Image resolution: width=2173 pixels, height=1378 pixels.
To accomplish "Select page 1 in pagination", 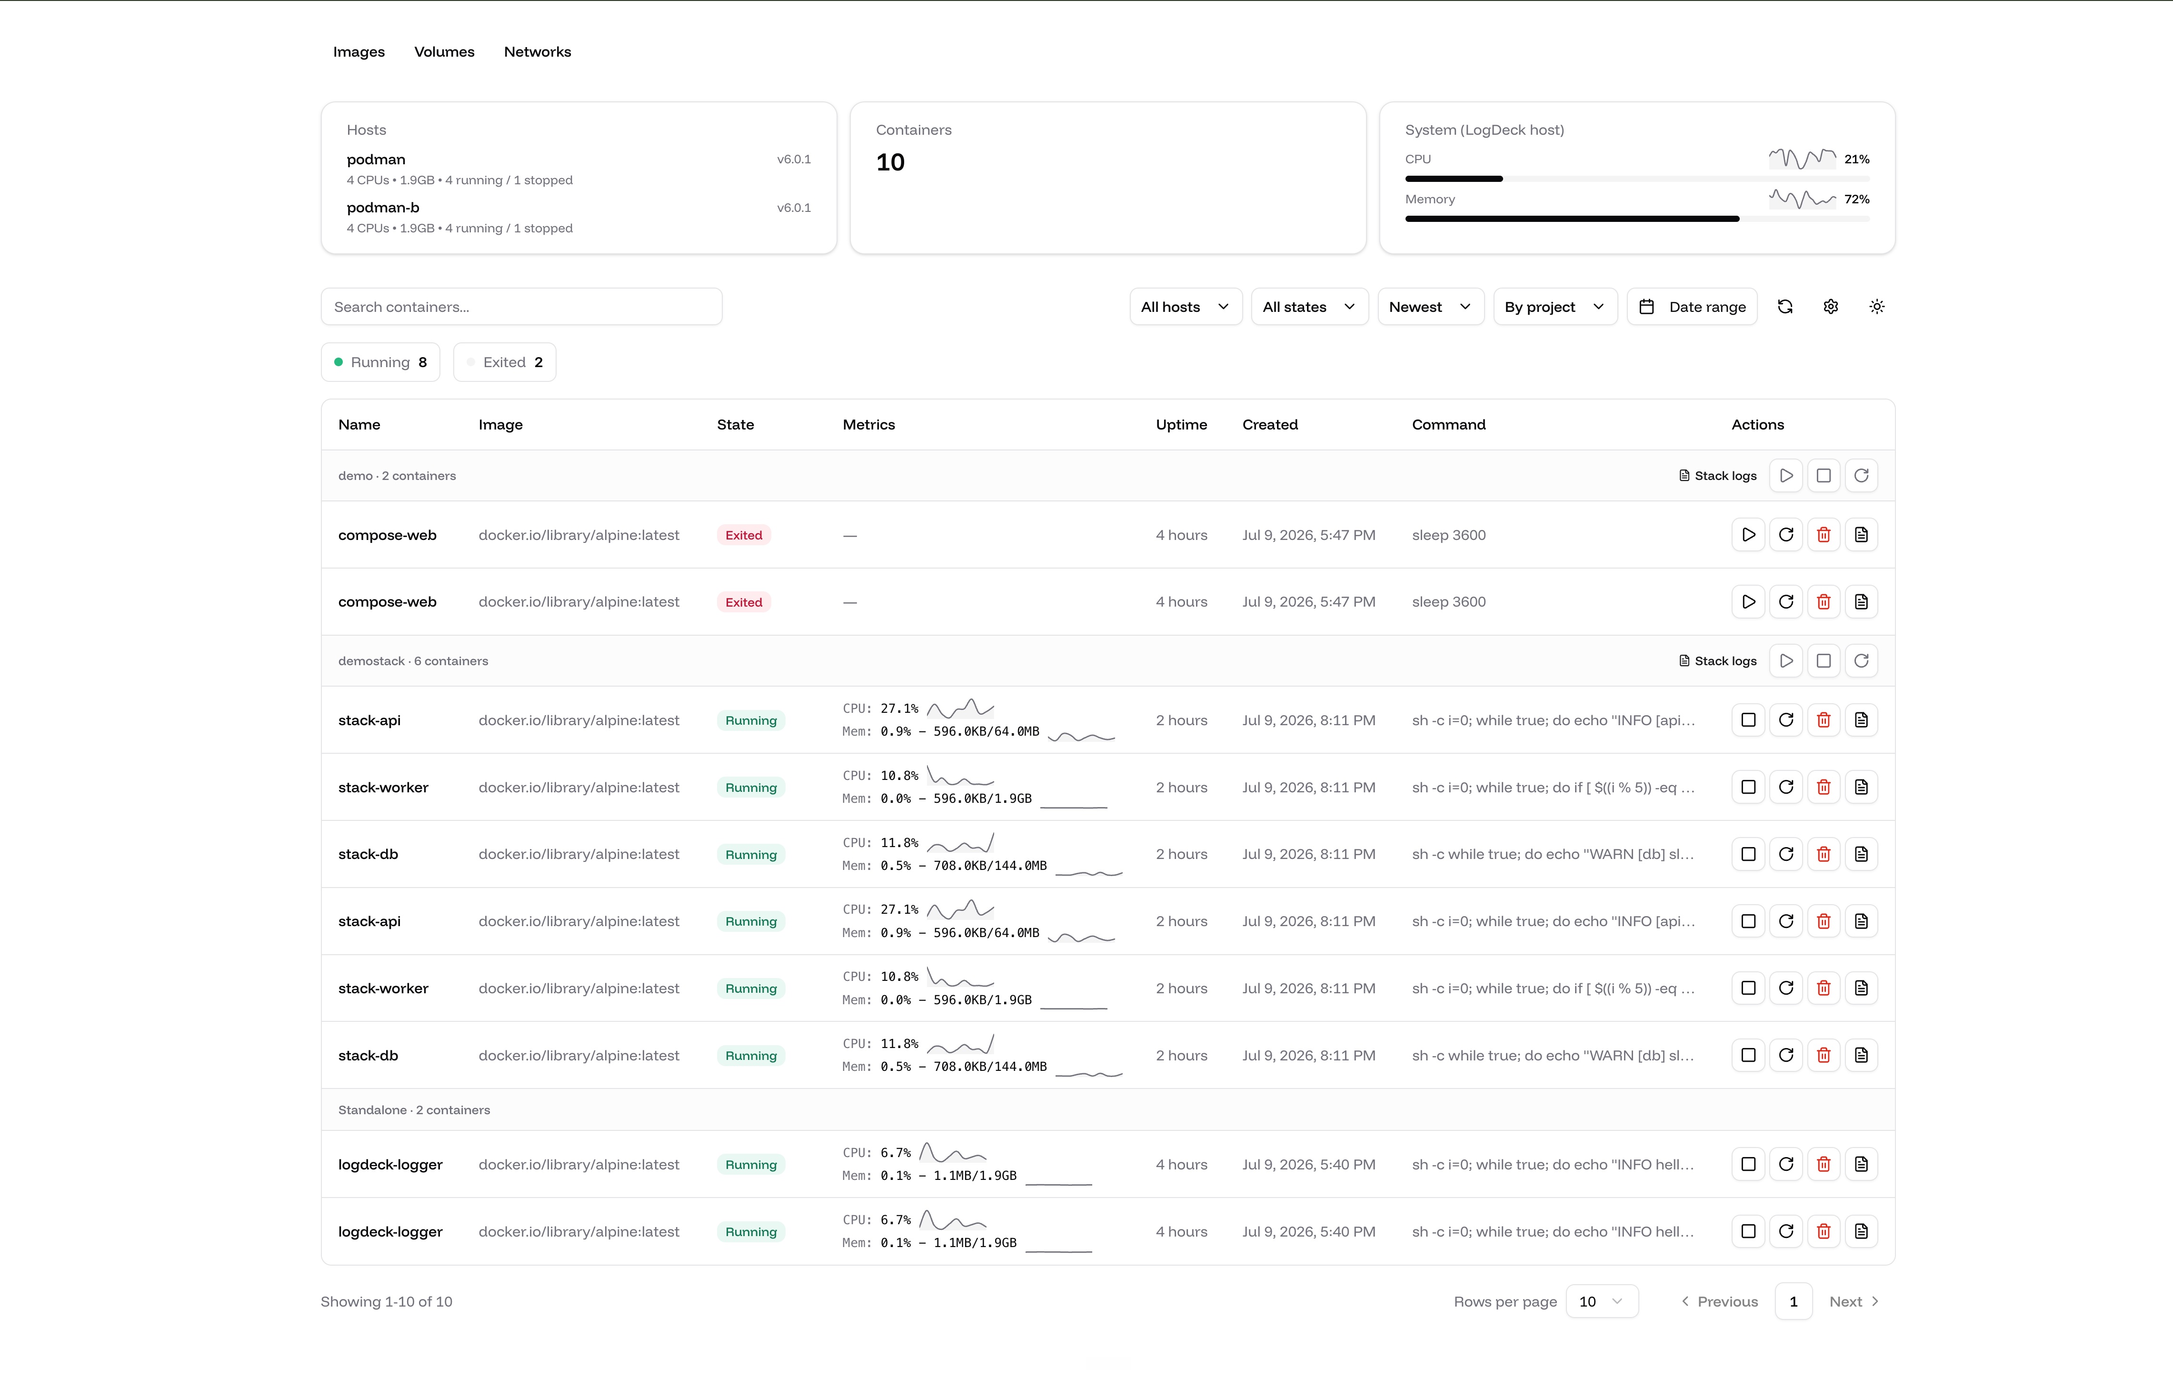I will [1793, 1301].
